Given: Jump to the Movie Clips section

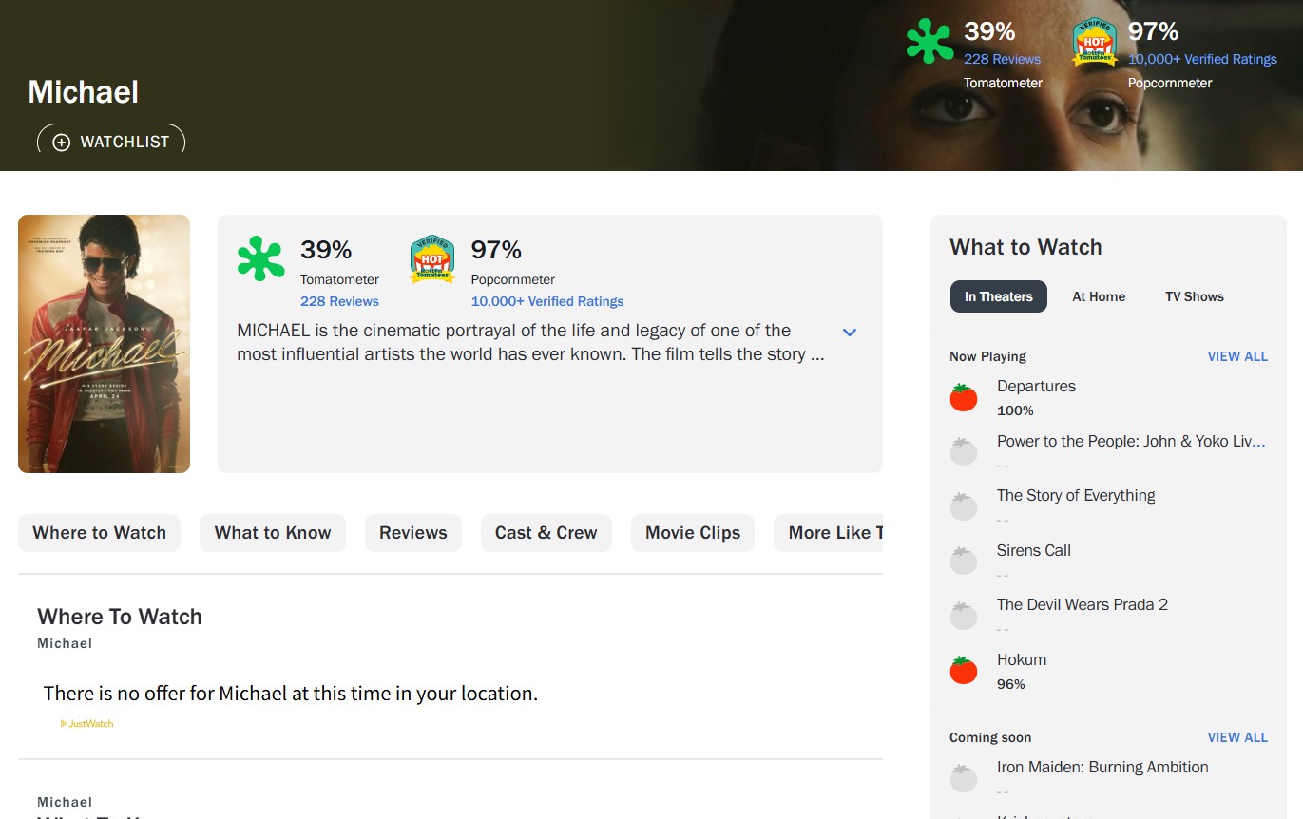Looking at the screenshot, I should tap(693, 533).
